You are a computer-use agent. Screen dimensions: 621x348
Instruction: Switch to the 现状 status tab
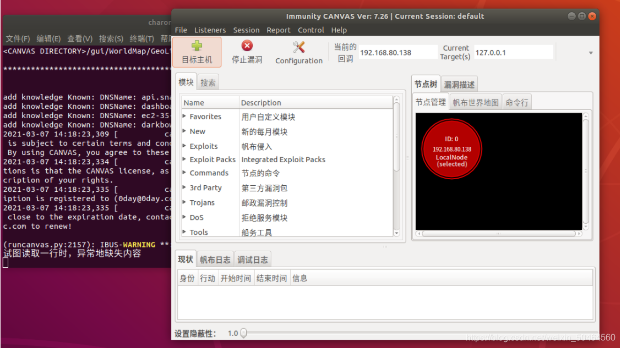tap(186, 259)
